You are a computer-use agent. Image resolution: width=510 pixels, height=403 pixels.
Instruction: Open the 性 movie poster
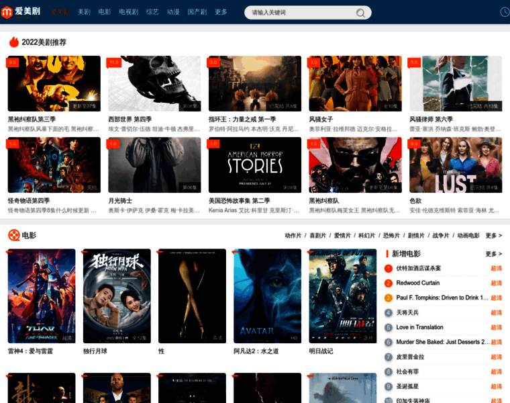192,296
